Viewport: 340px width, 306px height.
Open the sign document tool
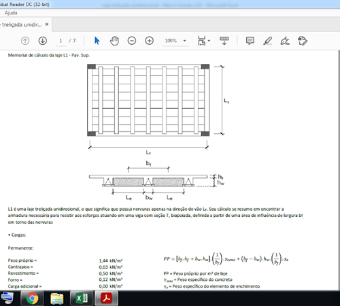(285, 41)
